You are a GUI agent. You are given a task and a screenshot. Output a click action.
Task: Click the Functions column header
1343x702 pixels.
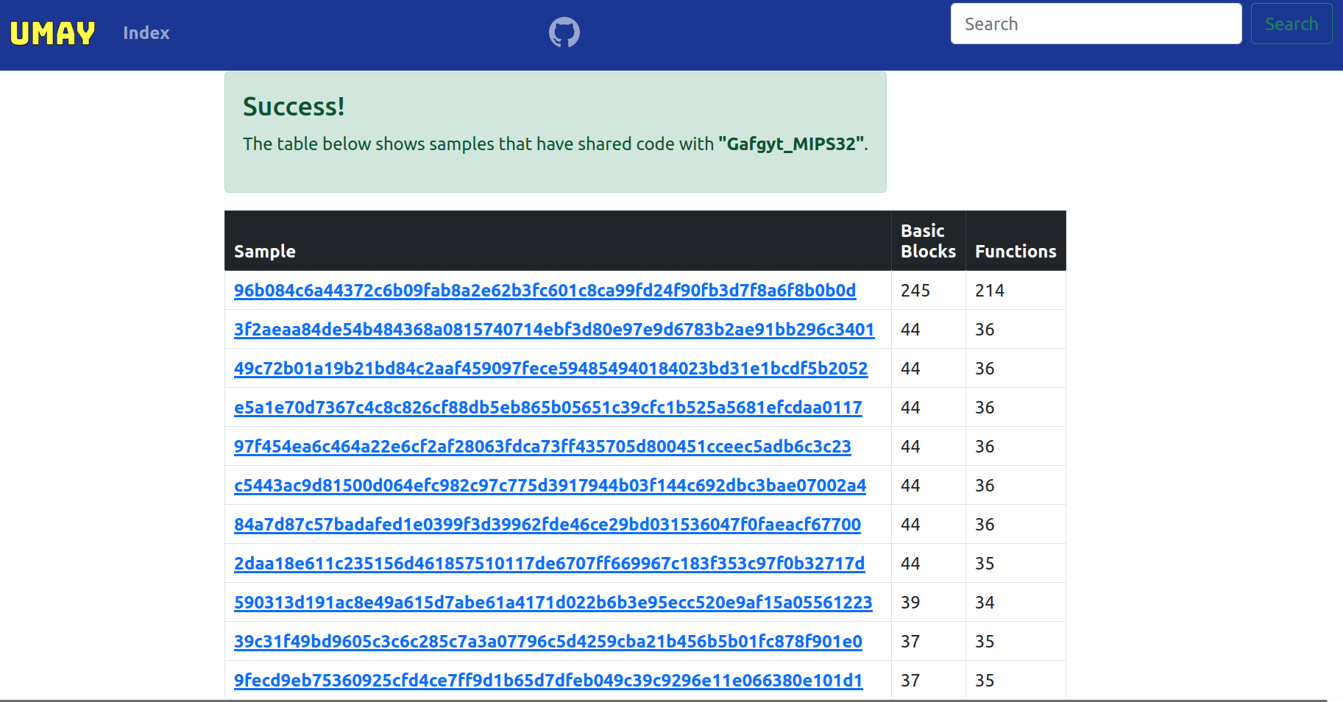point(1015,252)
